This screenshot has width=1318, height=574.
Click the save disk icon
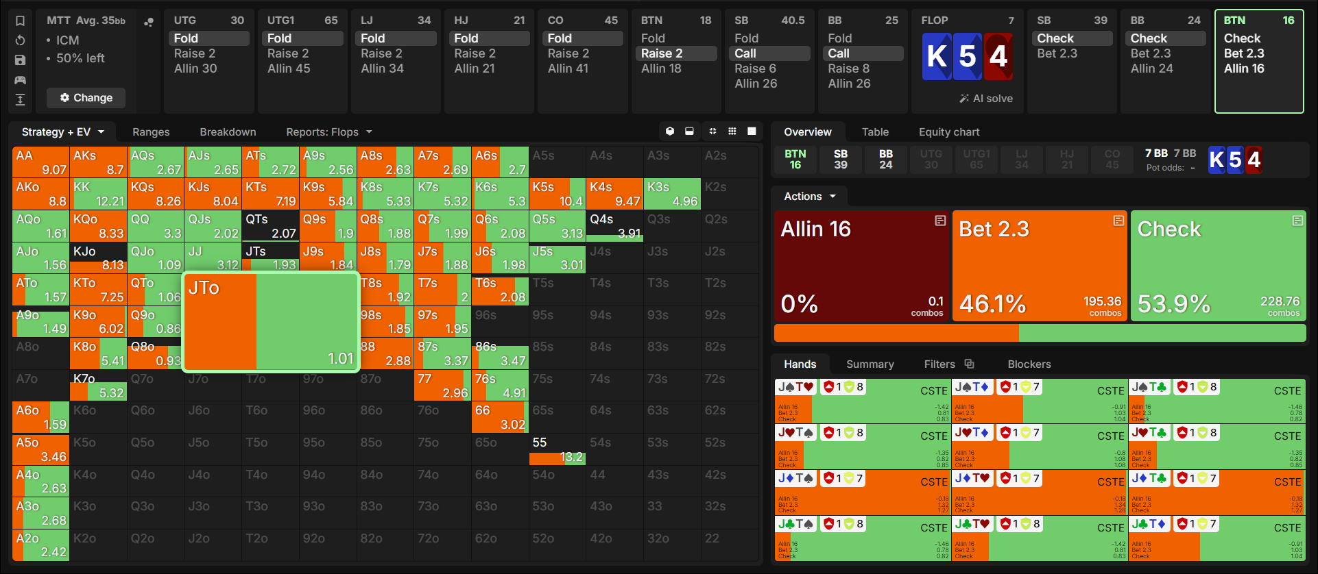click(x=20, y=60)
